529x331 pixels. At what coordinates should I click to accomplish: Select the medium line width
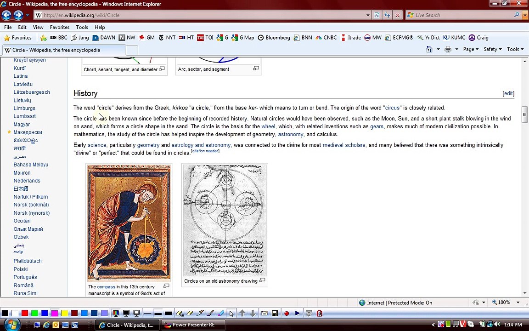[x=158, y=314]
